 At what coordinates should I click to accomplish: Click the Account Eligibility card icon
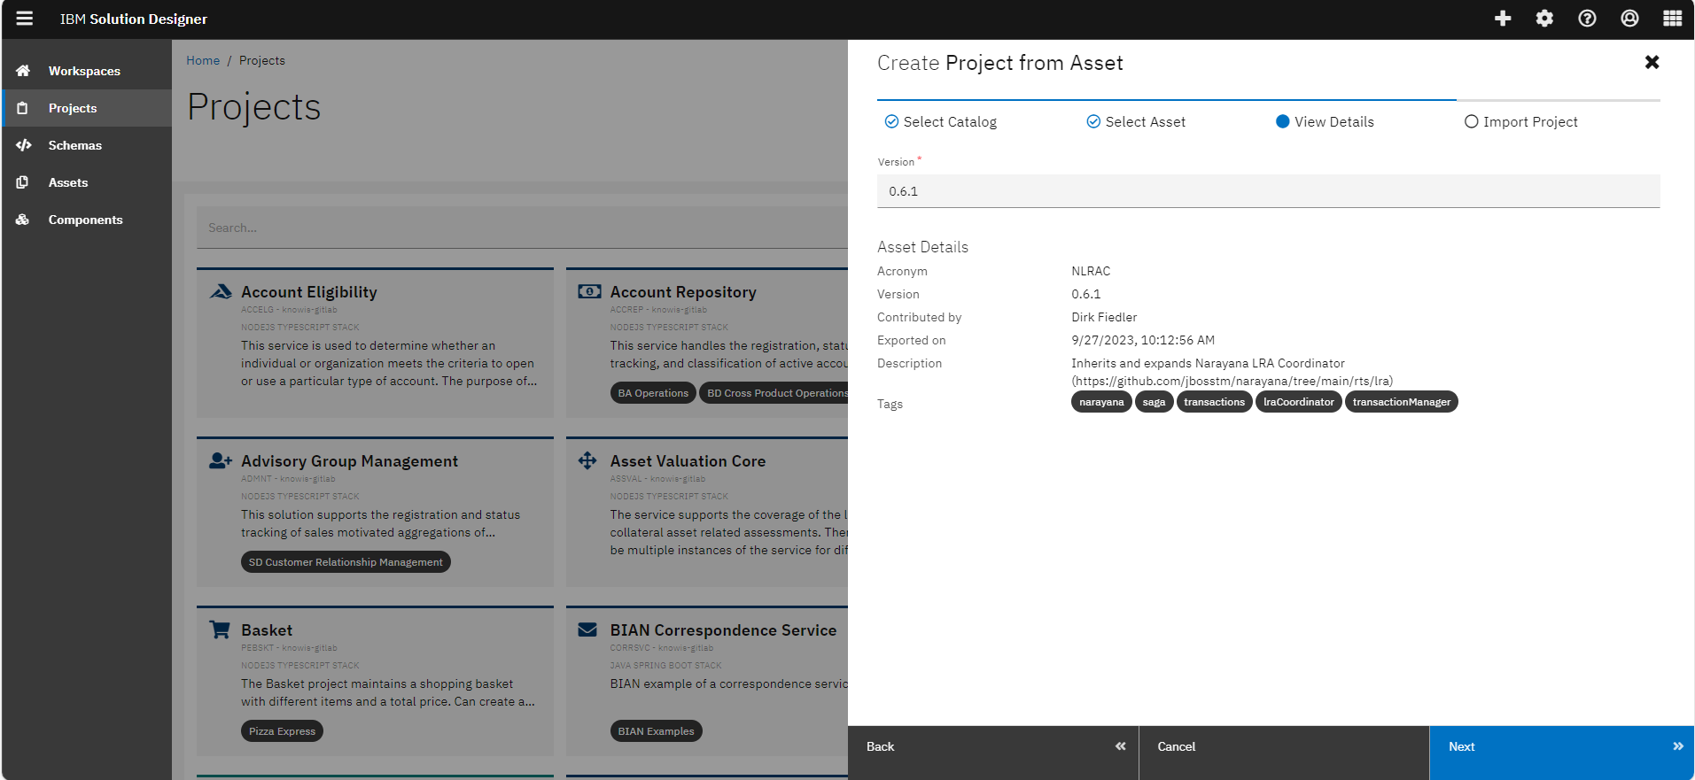point(221,291)
